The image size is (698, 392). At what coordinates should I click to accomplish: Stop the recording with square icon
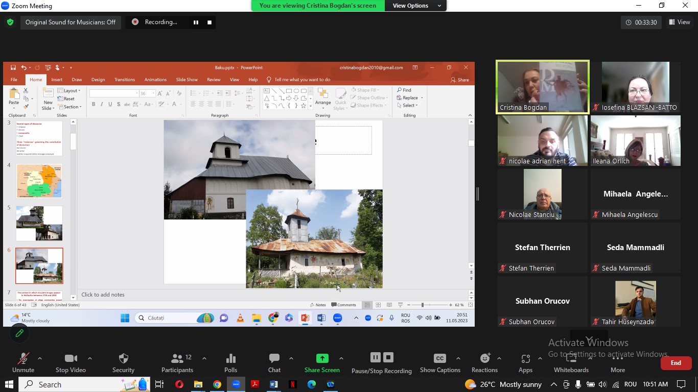pos(210,22)
